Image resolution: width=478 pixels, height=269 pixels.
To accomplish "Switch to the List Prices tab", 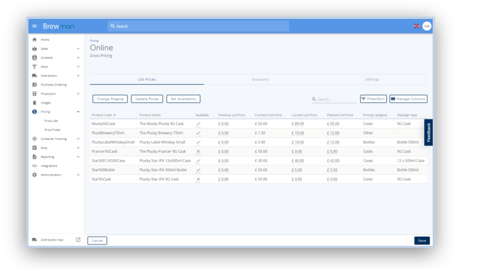I will [x=146, y=79].
